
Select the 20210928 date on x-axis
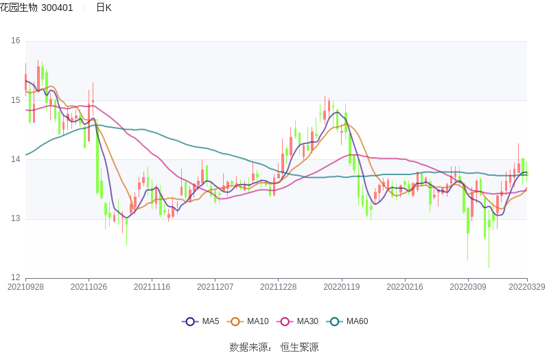[25, 287]
